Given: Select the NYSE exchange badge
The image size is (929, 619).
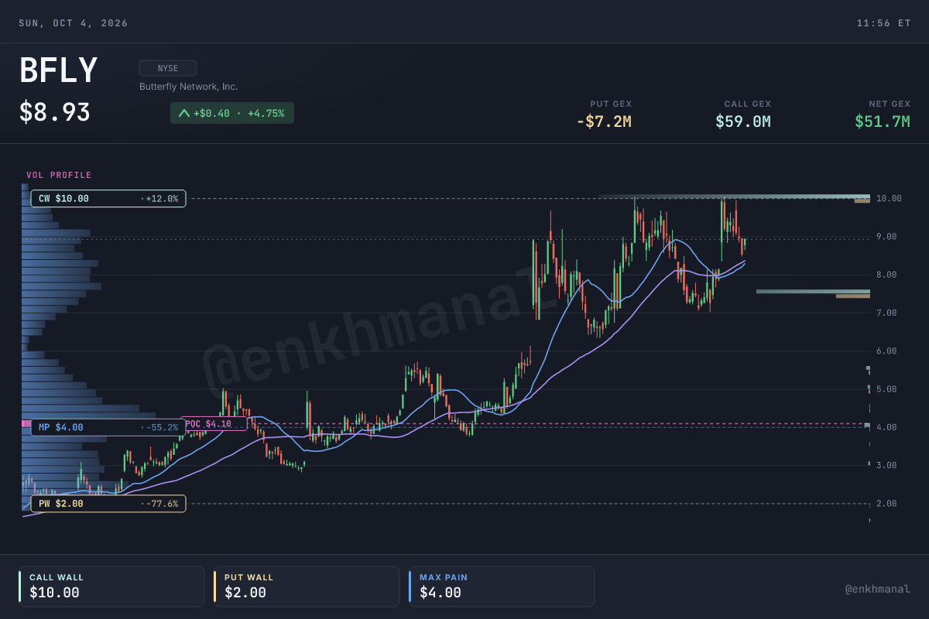Looking at the screenshot, I should tap(168, 68).
